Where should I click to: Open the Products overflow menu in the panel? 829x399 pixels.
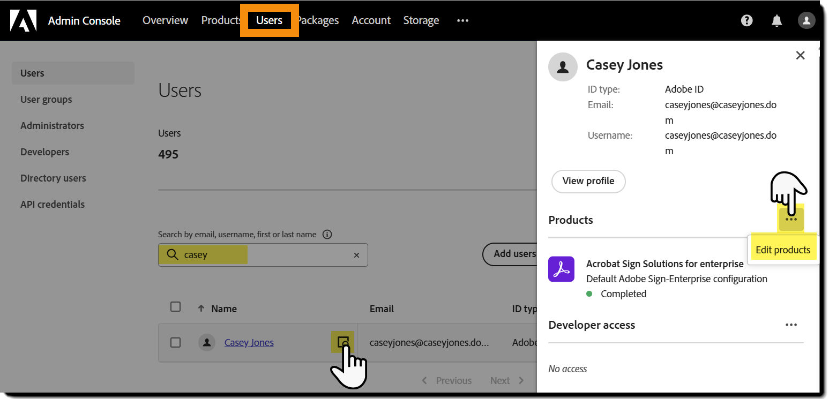tap(791, 219)
